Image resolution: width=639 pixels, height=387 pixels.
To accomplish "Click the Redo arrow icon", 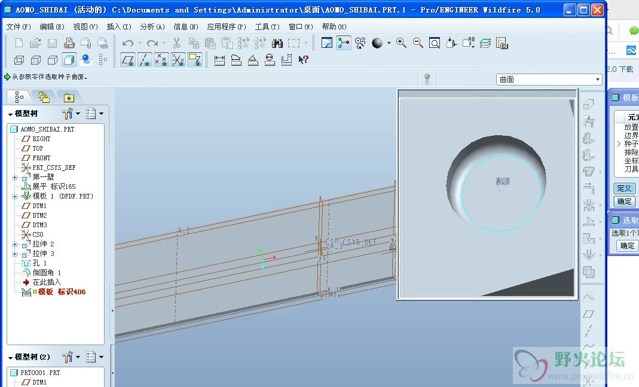I will [x=152, y=43].
